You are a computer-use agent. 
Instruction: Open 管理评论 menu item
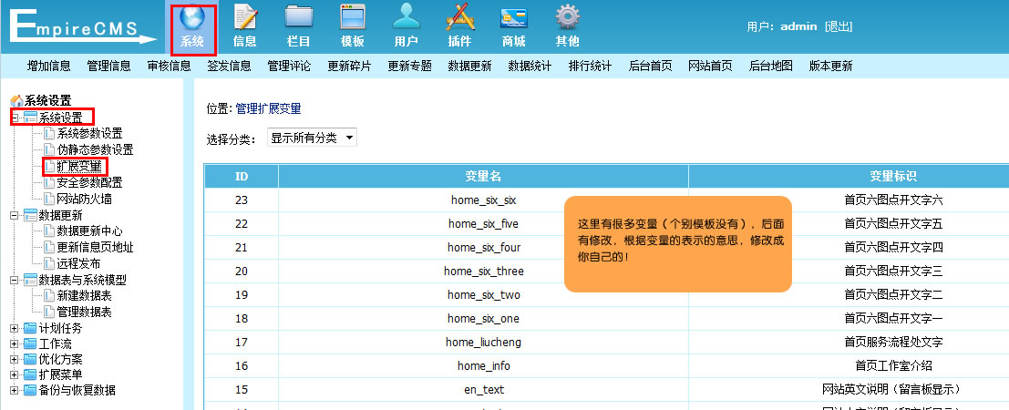click(x=290, y=66)
